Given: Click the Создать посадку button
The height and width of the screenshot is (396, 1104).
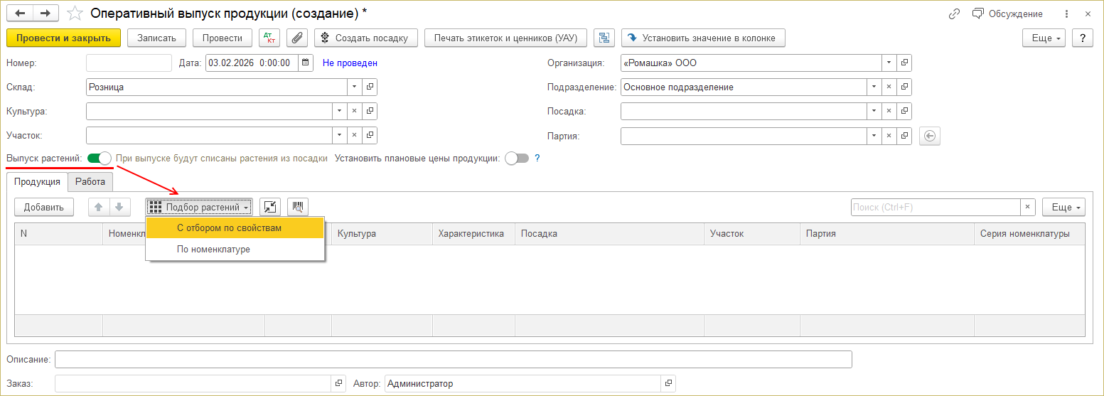Looking at the screenshot, I should (365, 38).
